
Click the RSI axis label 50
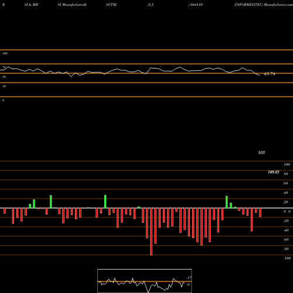pyautogui.click(x=4, y=77)
